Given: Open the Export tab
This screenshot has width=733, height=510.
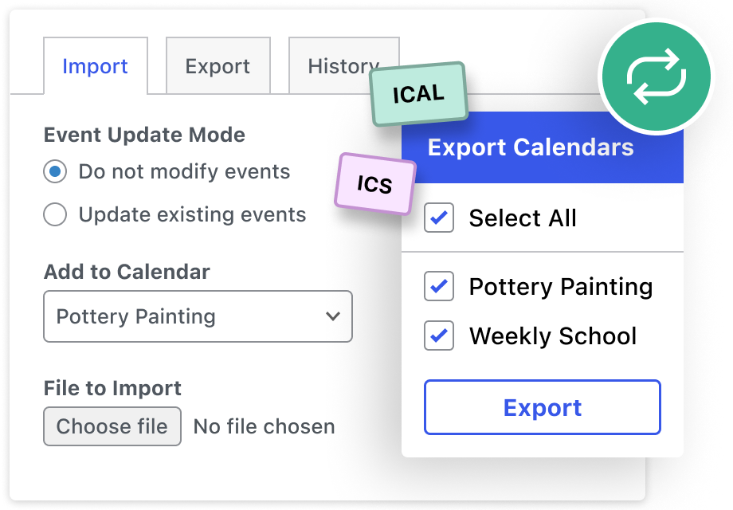Looking at the screenshot, I should pyautogui.click(x=218, y=66).
